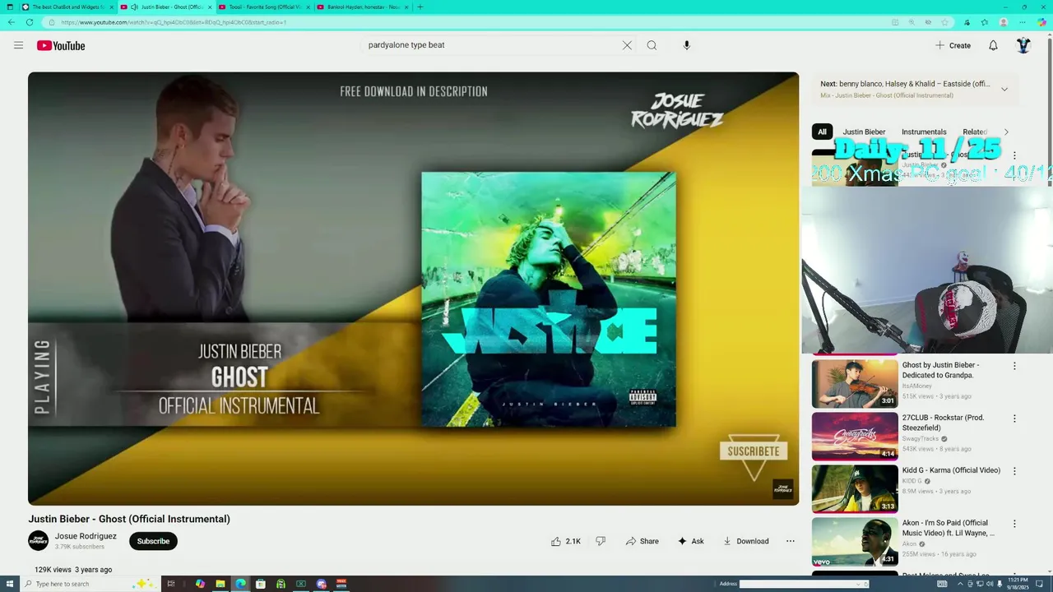Open File Explorer from taskbar
The image size is (1053, 592).
[x=220, y=584]
